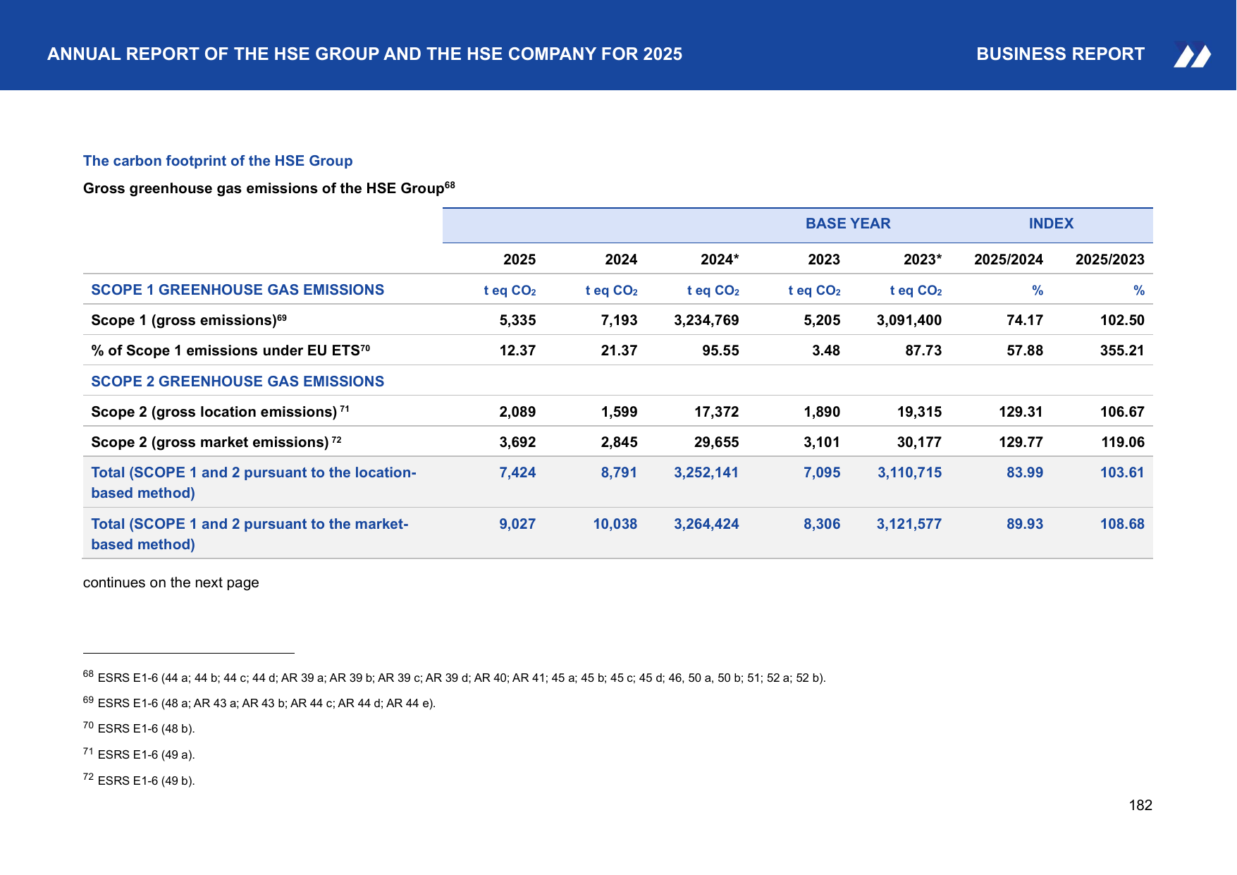Click the 'BUSINESS REPORT' header text
This screenshot has width=1237, height=875.
pos(1060,54)
